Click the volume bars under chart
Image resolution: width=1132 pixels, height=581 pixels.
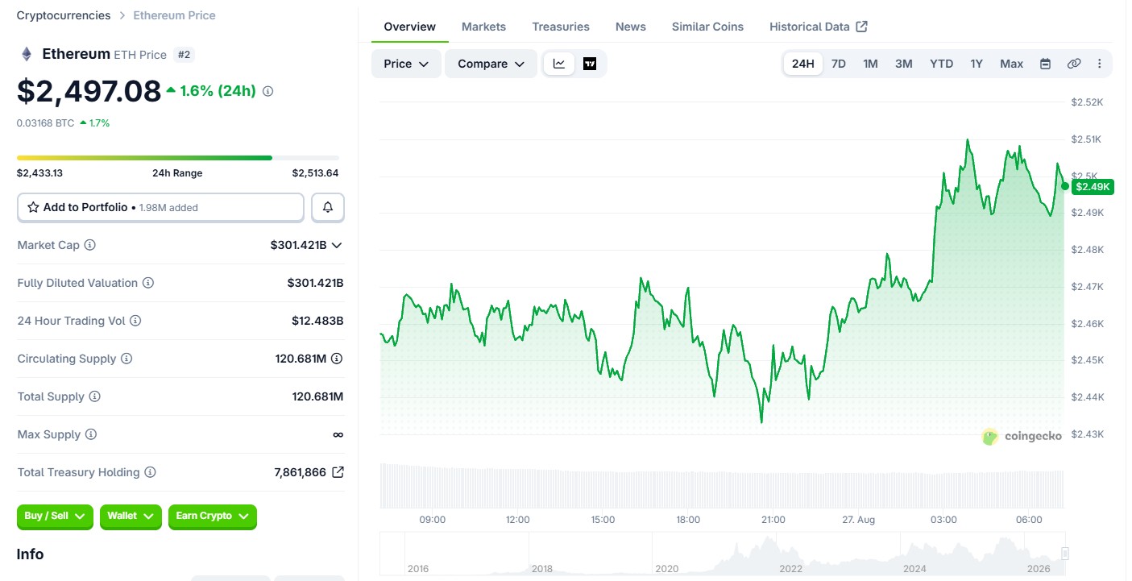point(722,485)
